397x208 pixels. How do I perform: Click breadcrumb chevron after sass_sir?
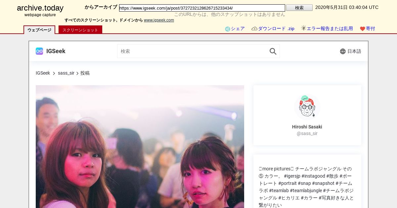(77, 73)
